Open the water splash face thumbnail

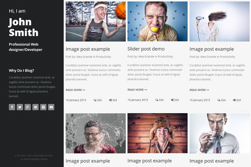(x=95, y=133)
